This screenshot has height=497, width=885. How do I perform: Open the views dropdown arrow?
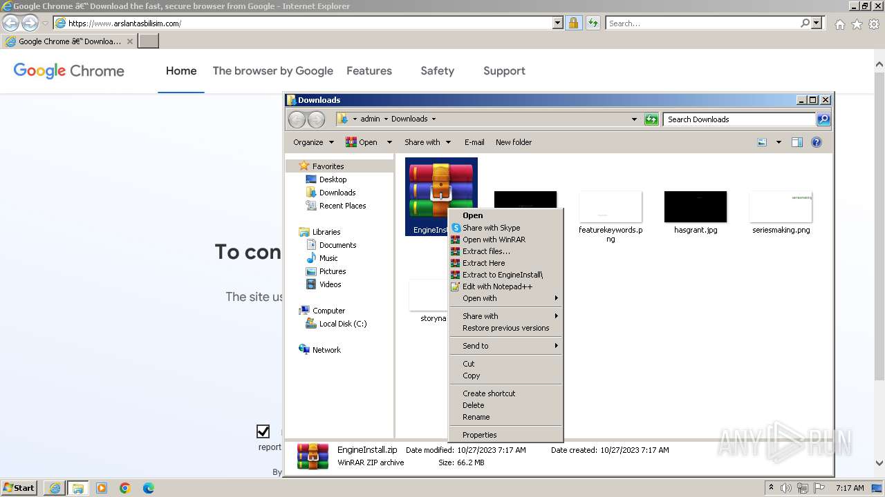(779, 142)
